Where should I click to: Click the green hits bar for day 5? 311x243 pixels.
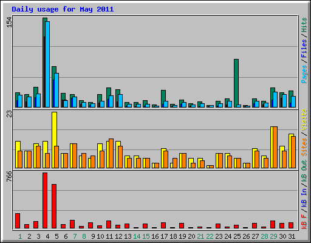tap(53, 73)
